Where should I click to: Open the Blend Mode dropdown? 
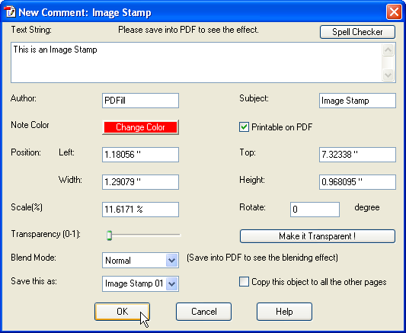click(171, 261)
